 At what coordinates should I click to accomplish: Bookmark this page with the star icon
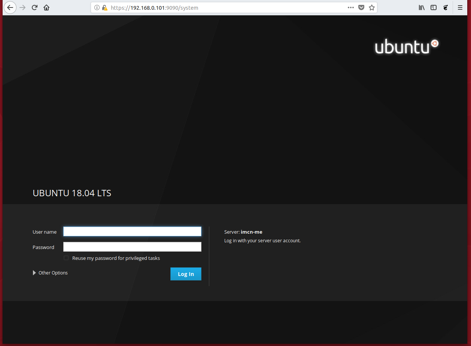tap(372, 7)
